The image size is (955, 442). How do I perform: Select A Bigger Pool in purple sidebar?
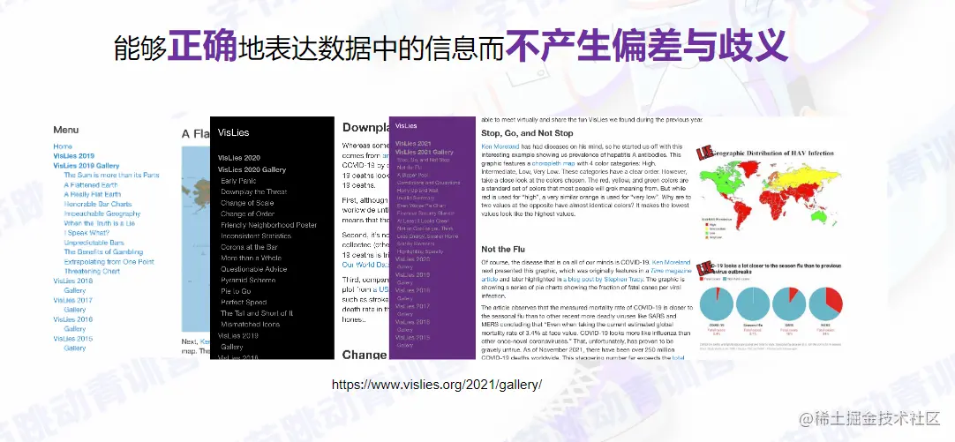(412, 176)
